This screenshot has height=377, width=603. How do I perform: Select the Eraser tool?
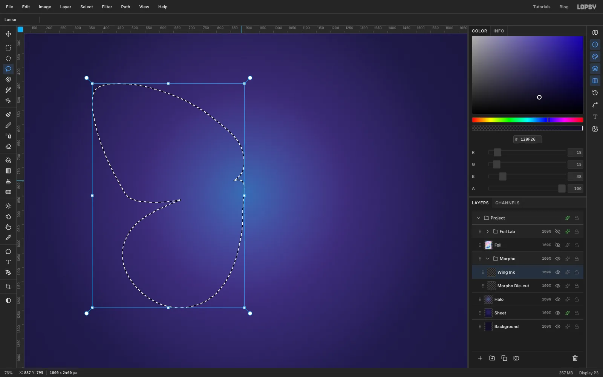click(x=8, y=146)
